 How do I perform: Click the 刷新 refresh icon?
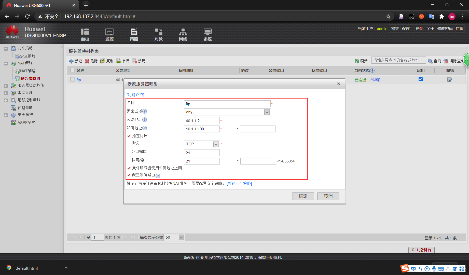pos(357,61)
